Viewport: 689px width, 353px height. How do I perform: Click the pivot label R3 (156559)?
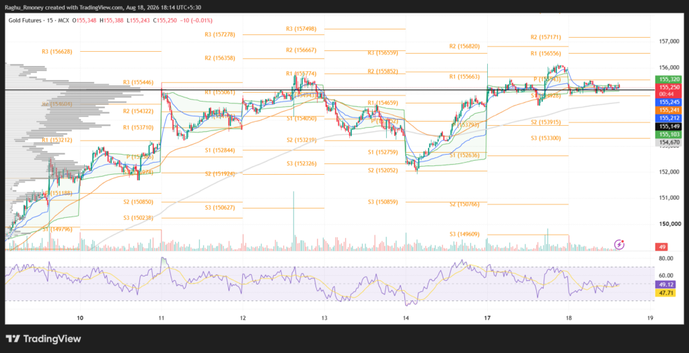[383, 52]
